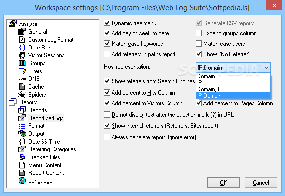This screenshot has height=196, width=285.
Task: Click the Groups table icon
Action: [22, 63]
